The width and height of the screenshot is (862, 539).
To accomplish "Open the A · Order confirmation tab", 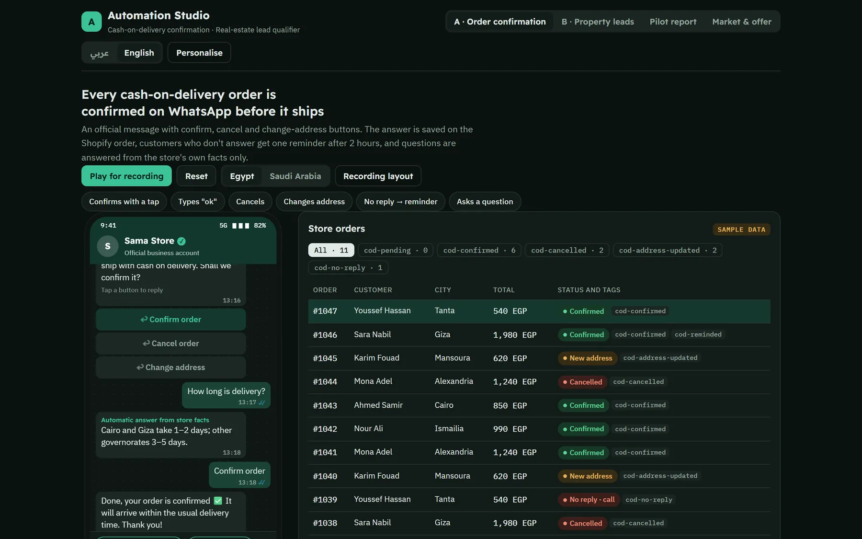I will [x=500, y=22].
